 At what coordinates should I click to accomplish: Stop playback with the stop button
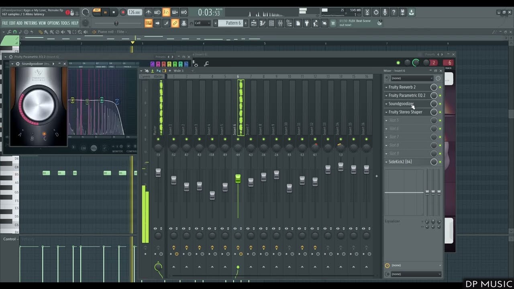click(114, 12)
